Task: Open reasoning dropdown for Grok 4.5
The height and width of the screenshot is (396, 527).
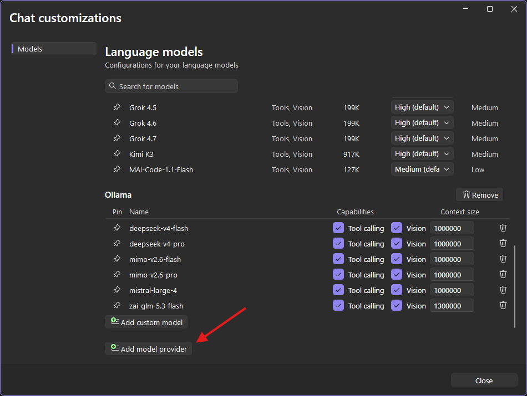Action: (x=422, y=107)
